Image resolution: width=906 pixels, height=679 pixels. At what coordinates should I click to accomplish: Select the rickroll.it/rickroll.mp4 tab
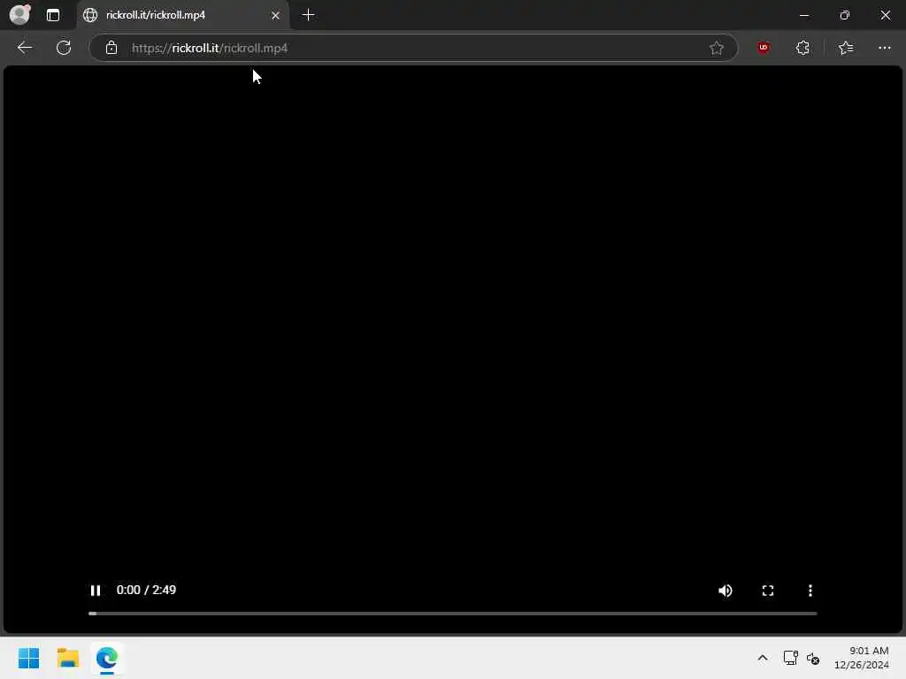coord(183,15)
